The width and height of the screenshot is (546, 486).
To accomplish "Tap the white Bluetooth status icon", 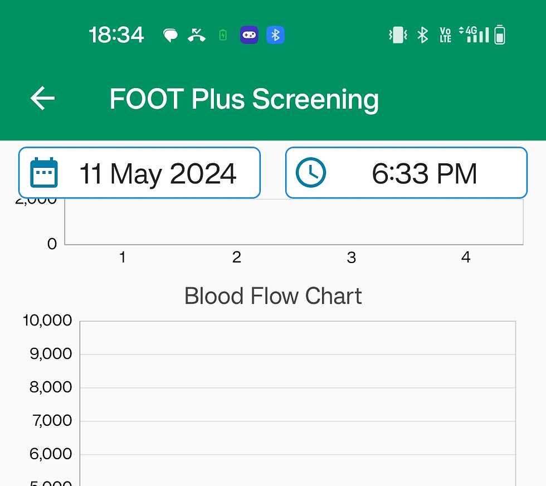I will coord(423,35).
